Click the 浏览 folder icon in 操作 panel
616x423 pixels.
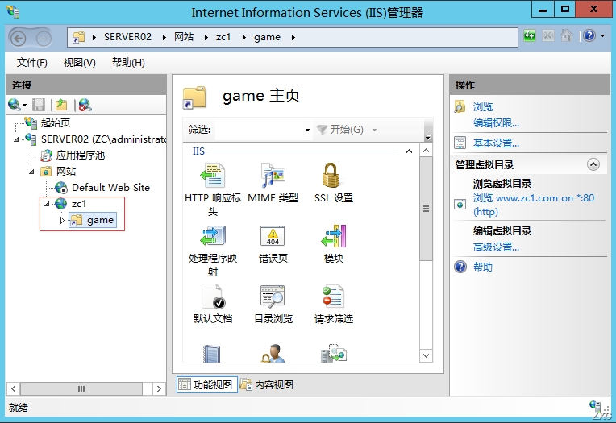[460, 106]
